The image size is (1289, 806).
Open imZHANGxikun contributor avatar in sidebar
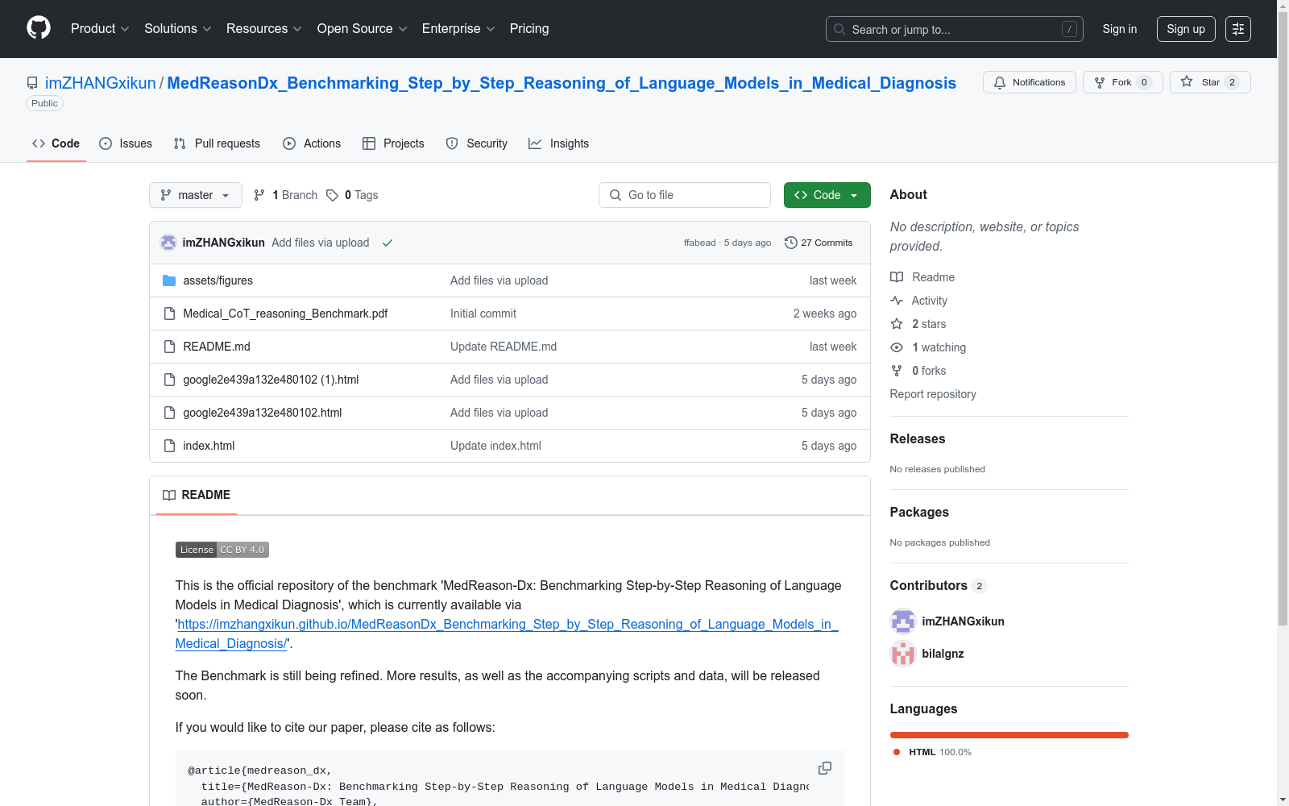903,621
